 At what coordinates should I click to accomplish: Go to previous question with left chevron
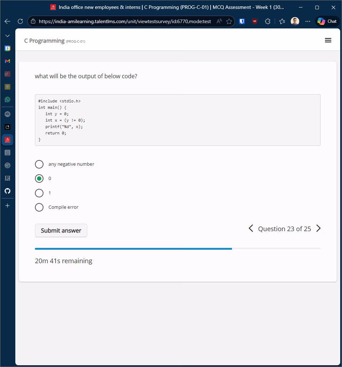point(251,229)
